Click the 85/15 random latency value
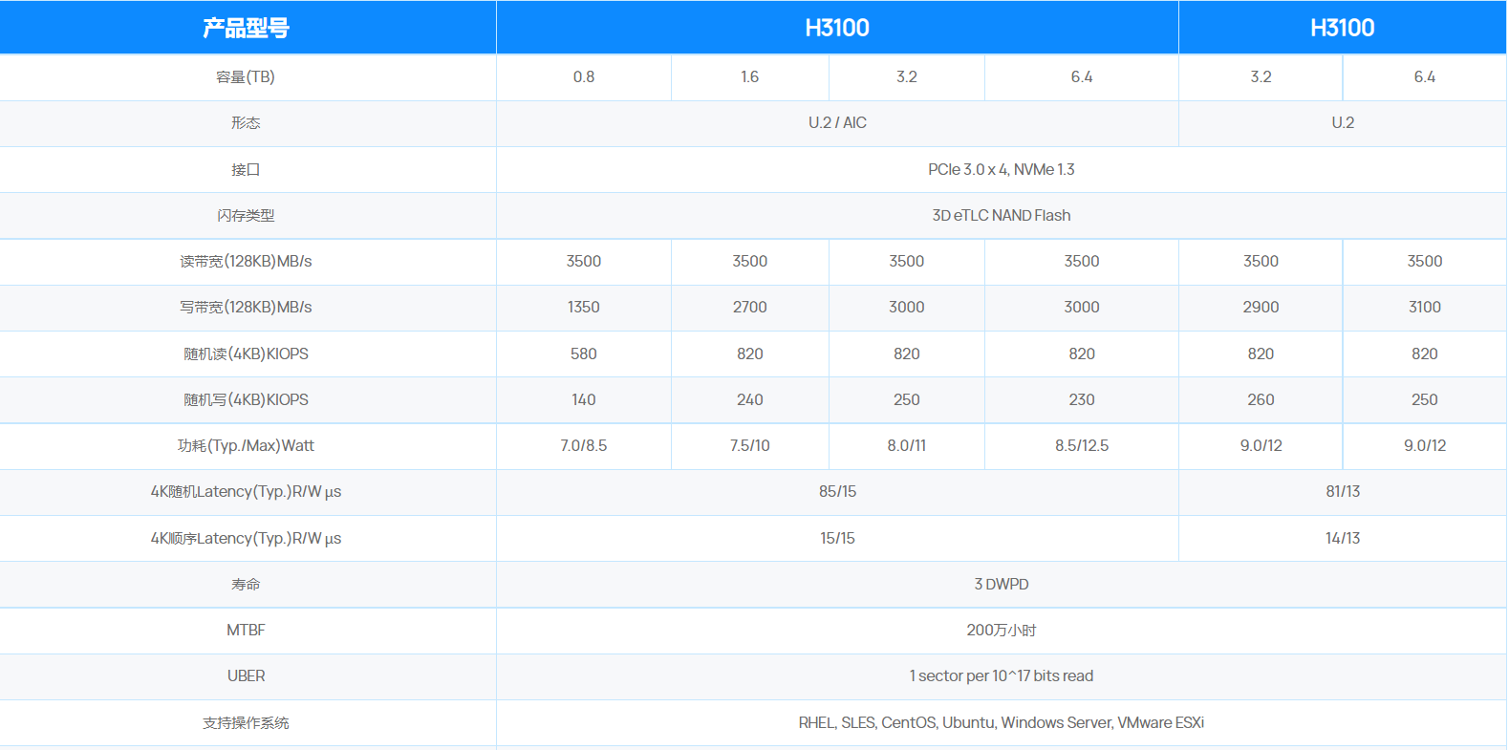 pyautogui.click(x=837, y=491)
